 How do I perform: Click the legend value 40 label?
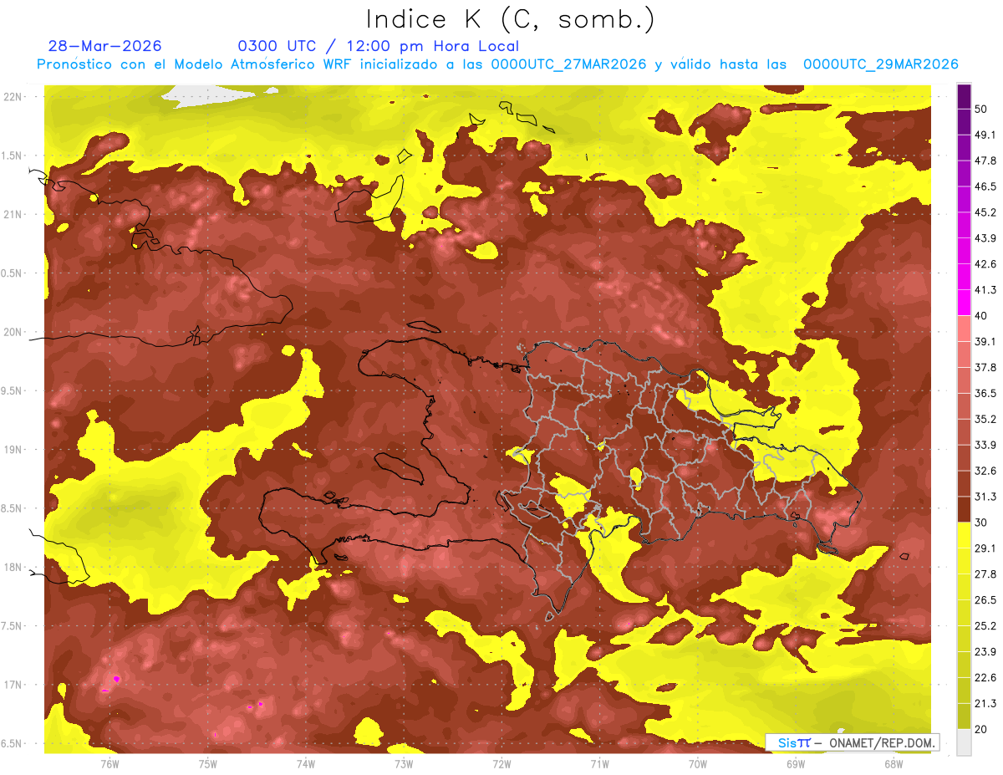click(x=982, y=315)
